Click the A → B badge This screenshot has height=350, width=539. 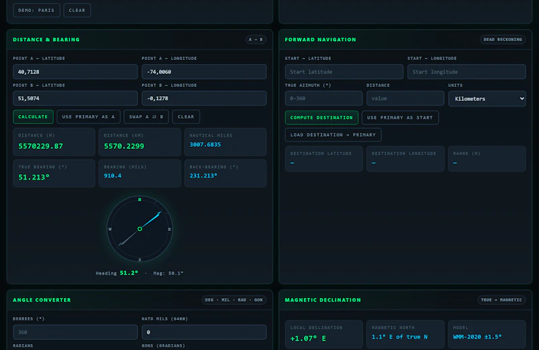tap(256, 40)
